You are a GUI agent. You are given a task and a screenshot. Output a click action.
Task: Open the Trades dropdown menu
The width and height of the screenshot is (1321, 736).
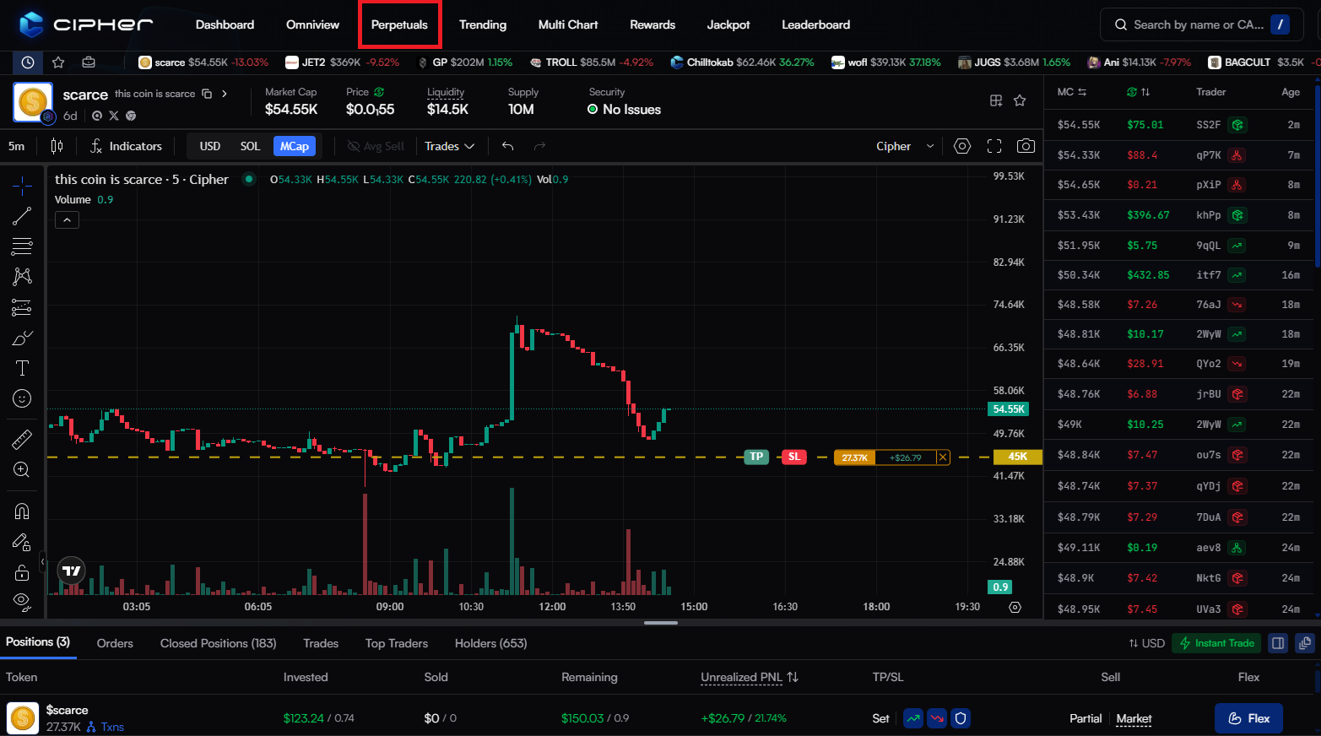coord(449,146)
